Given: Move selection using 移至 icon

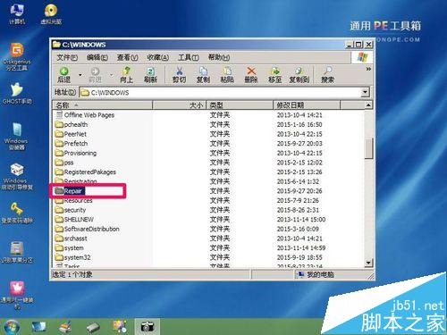Looking at the screenshot, I should (x=274, y=74).
